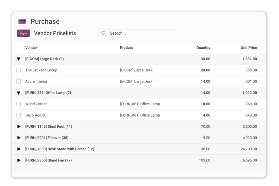
Task: Sort by the Vendor column header
Action: 31,47
